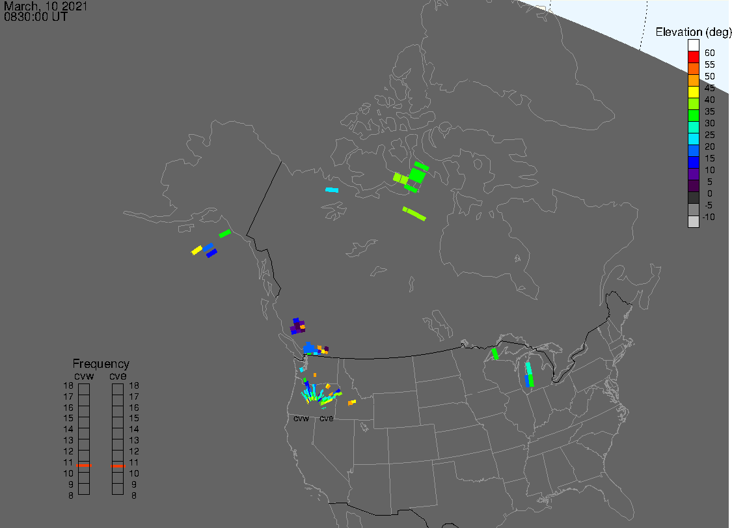Viewport: 732px width, 528px height.
Task: Click elevation label '-10'
Action: pyautogui.click(x=709, y=217)
